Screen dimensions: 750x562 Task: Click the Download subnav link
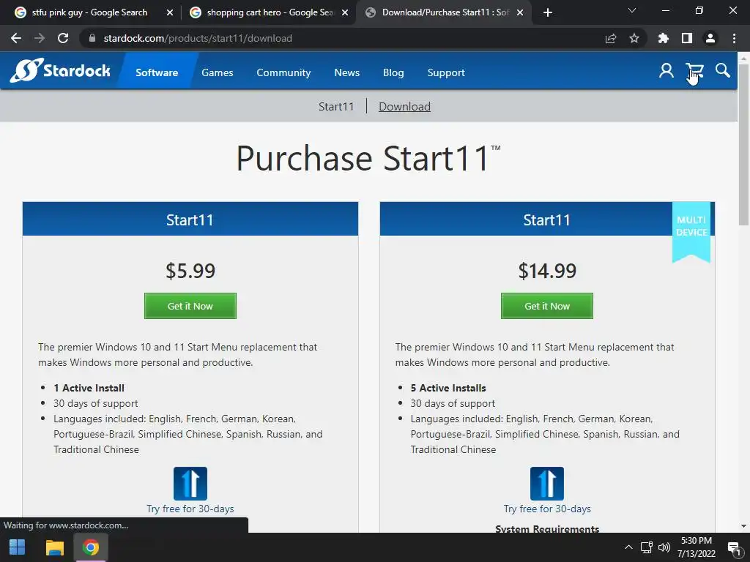(x=404, y=107)
